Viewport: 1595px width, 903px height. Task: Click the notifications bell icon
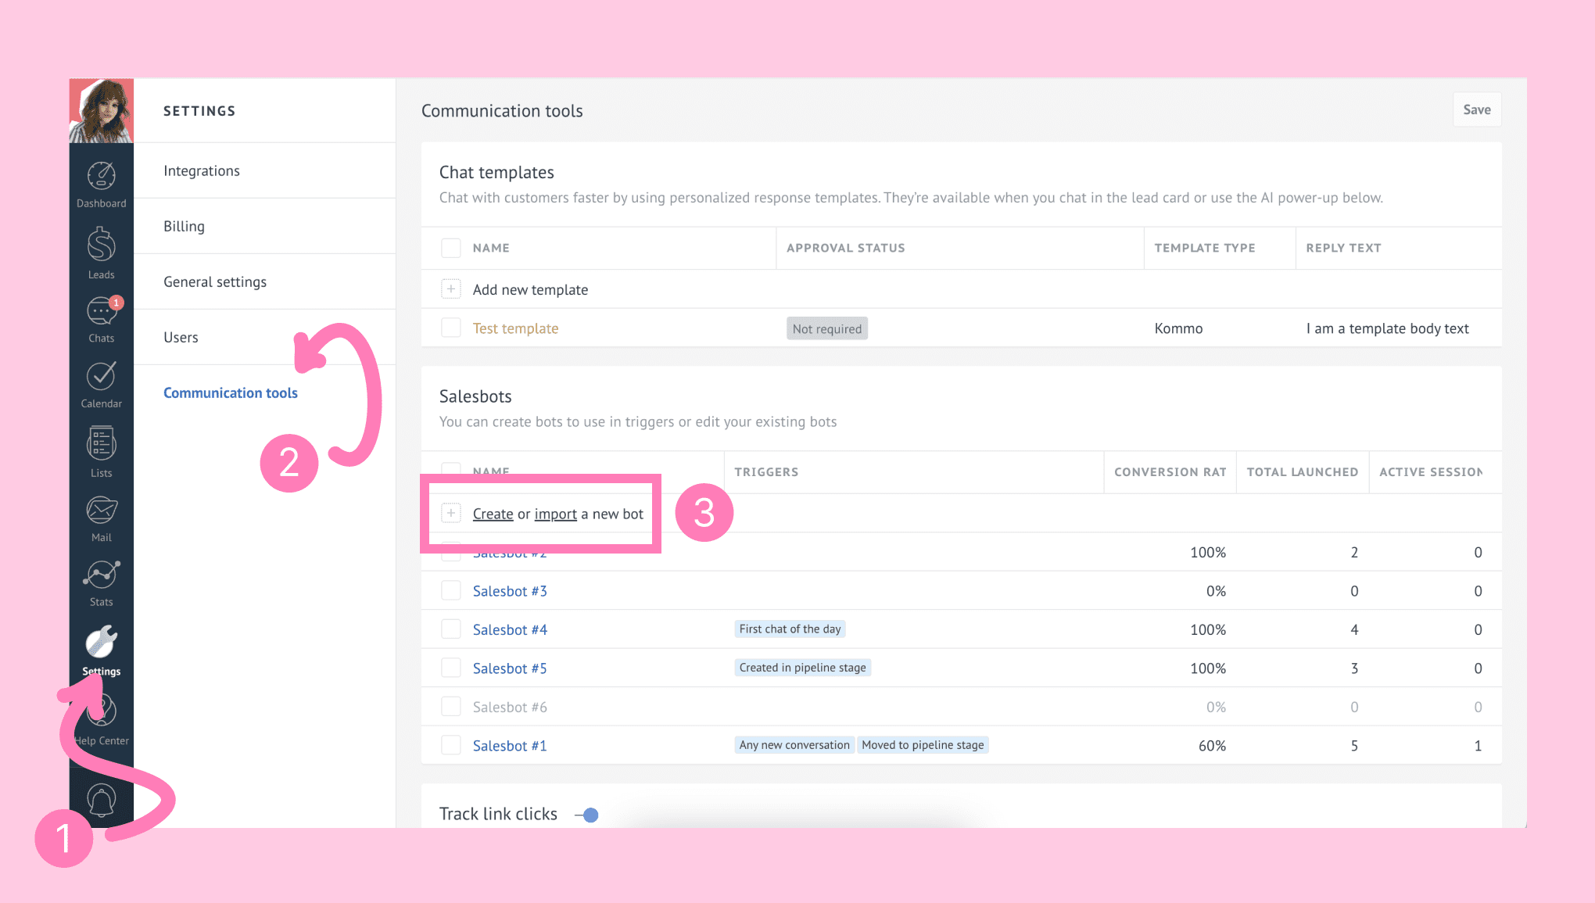click(x=101, y=800)
